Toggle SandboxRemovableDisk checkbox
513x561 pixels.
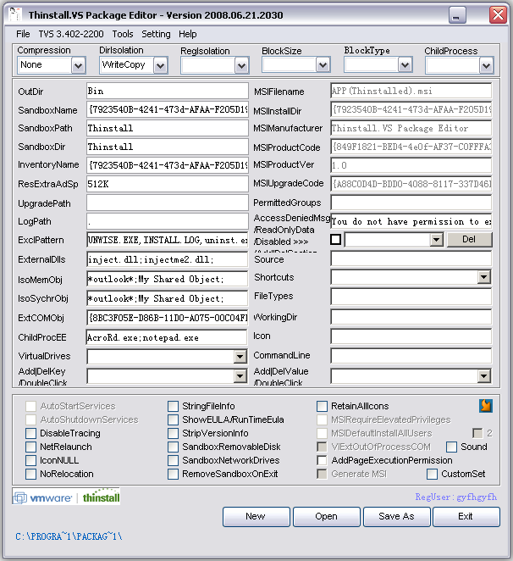point(173,447)
